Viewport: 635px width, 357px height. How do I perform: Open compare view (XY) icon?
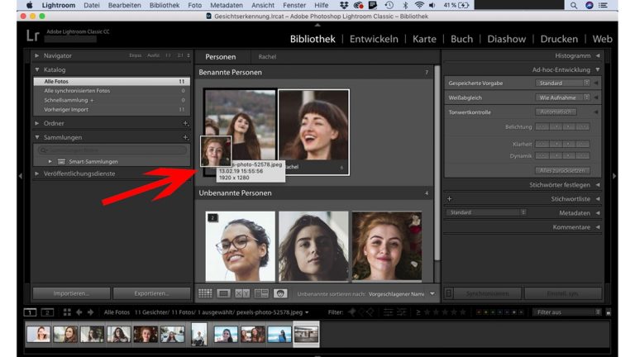coord(242,293)
